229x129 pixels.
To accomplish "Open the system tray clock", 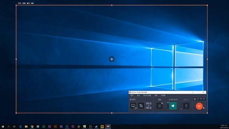I will [x=224, y=126].
